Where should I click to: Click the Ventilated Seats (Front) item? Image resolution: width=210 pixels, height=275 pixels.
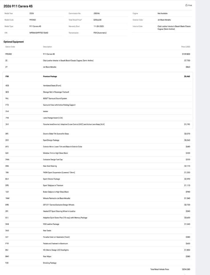[x=52, y=86]
